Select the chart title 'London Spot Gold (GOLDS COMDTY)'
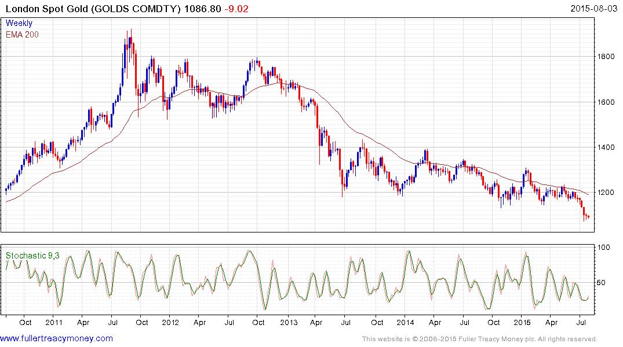The image size is (623, 347). (x=93, y=9)
